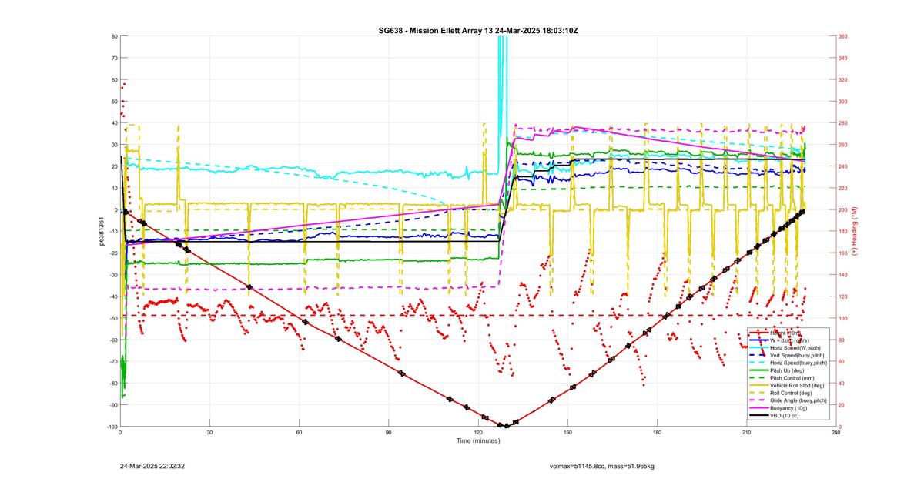Click right heading axis tick label '180'

[x=844, y=232]
